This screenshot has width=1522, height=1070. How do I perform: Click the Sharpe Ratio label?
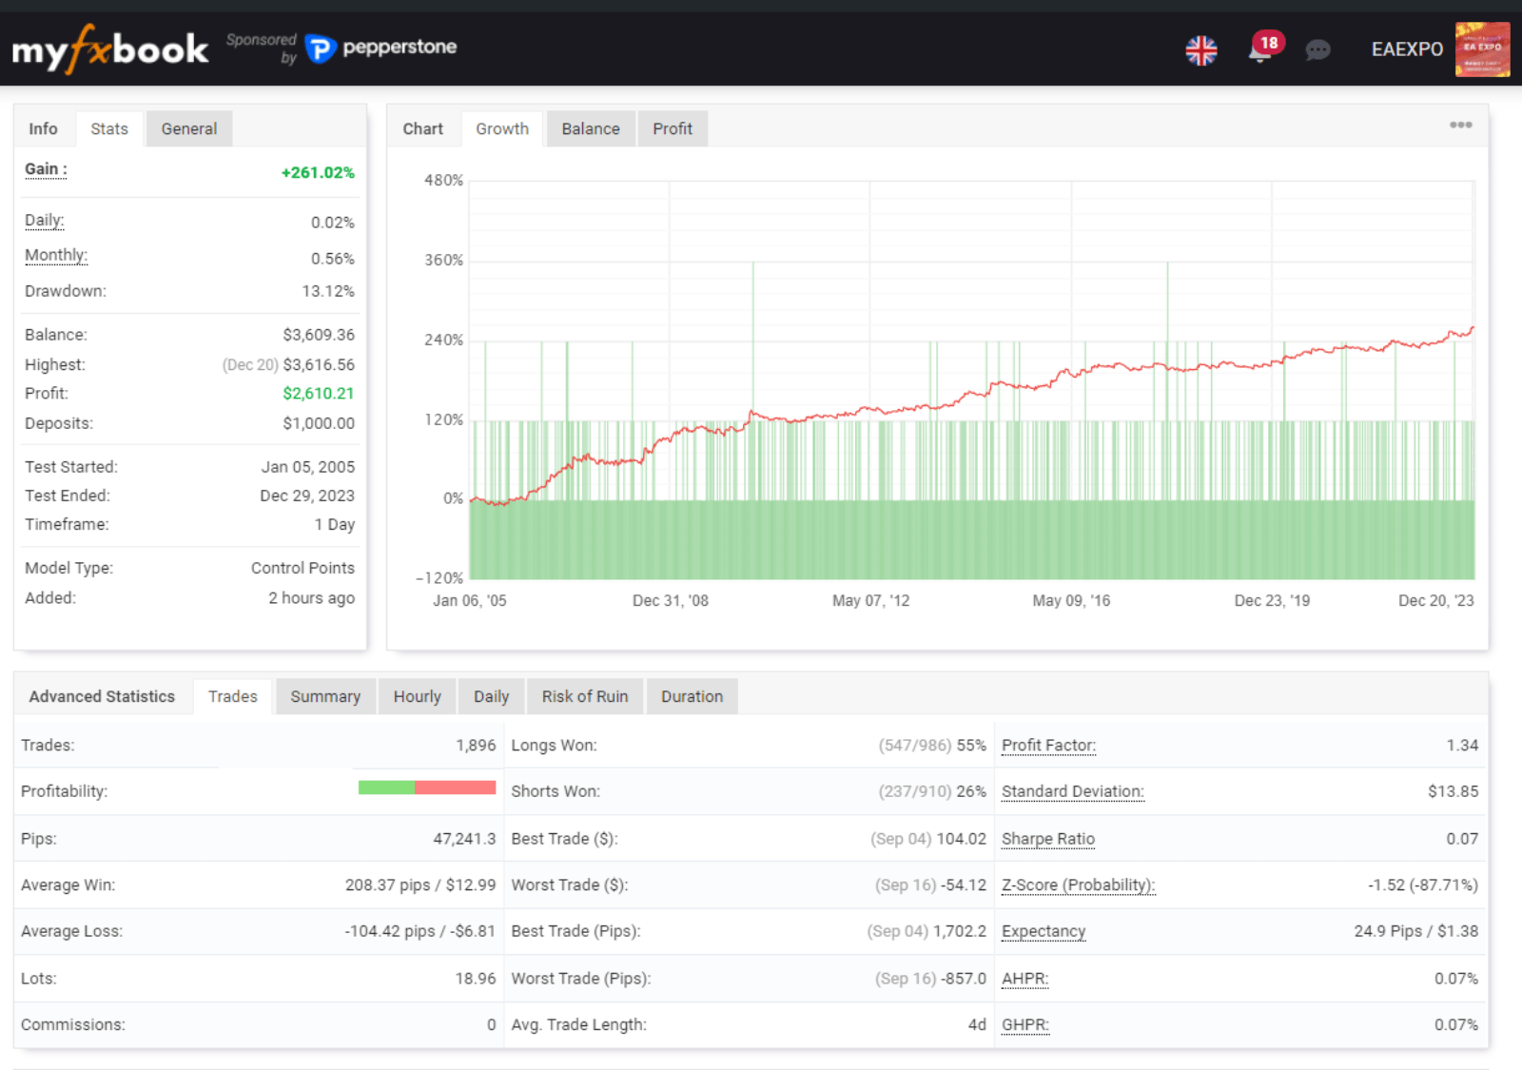tap(1048, 839)
